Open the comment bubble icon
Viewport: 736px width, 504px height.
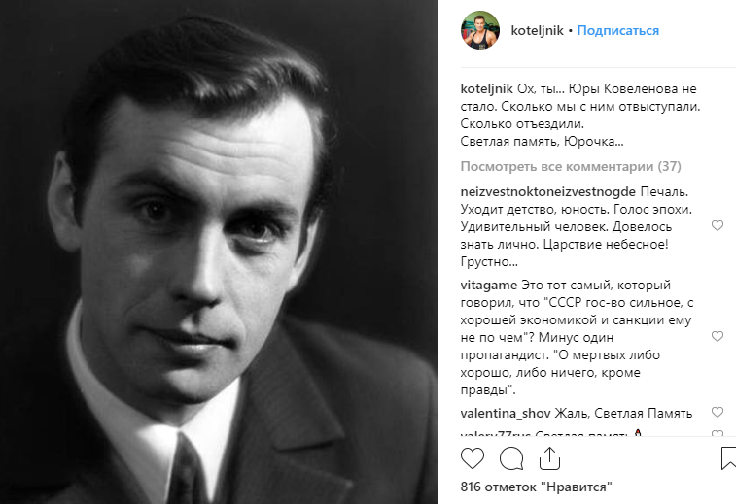click(511, 457)
